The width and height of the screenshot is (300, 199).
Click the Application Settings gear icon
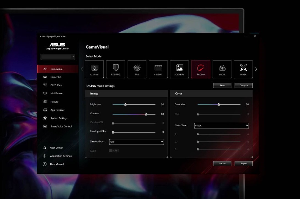(x=45, y=156)
